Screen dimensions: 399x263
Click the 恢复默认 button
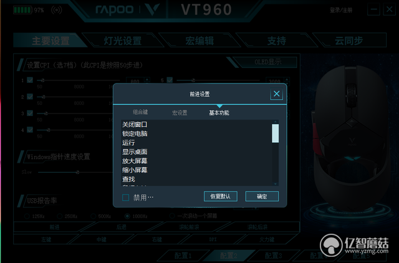coord(221,196)
